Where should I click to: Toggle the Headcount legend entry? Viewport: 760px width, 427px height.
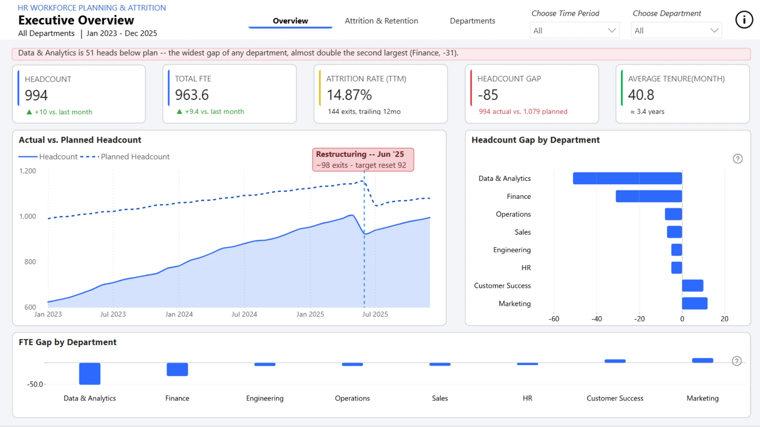48,157
